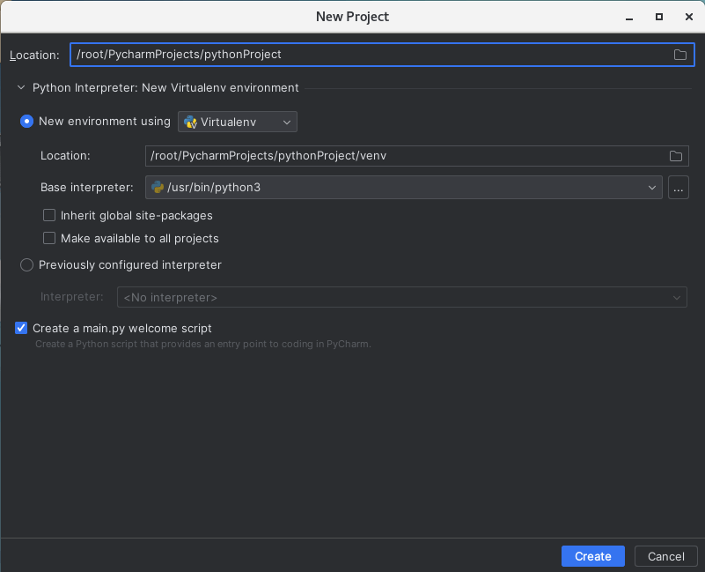Screen dimensions: 705x572
Task: Maximize the New Project window
Action: pos(658,17)
